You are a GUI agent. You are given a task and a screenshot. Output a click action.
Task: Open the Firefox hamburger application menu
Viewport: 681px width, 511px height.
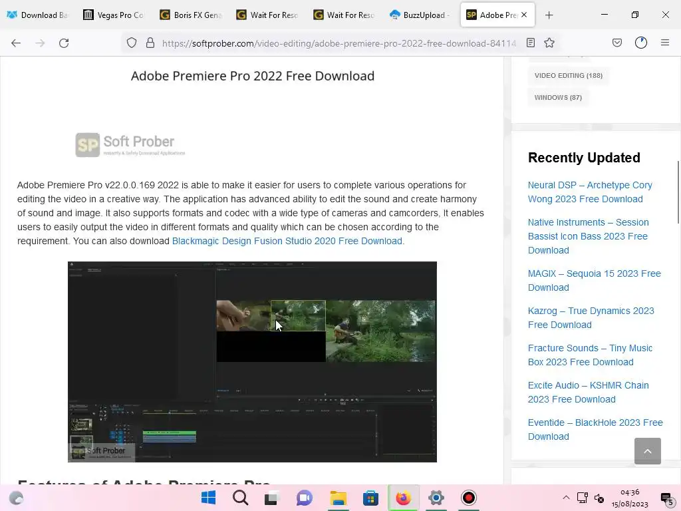coord(665,43)
